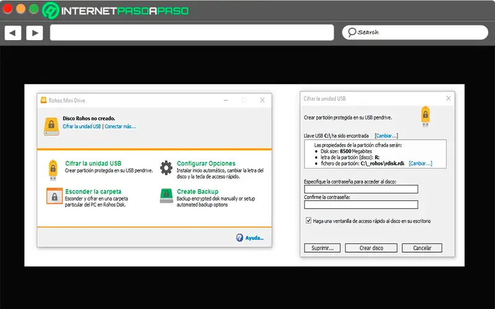495x309 pixels.
Task: Click the Suprimir... button
Action: click(322, 248)
